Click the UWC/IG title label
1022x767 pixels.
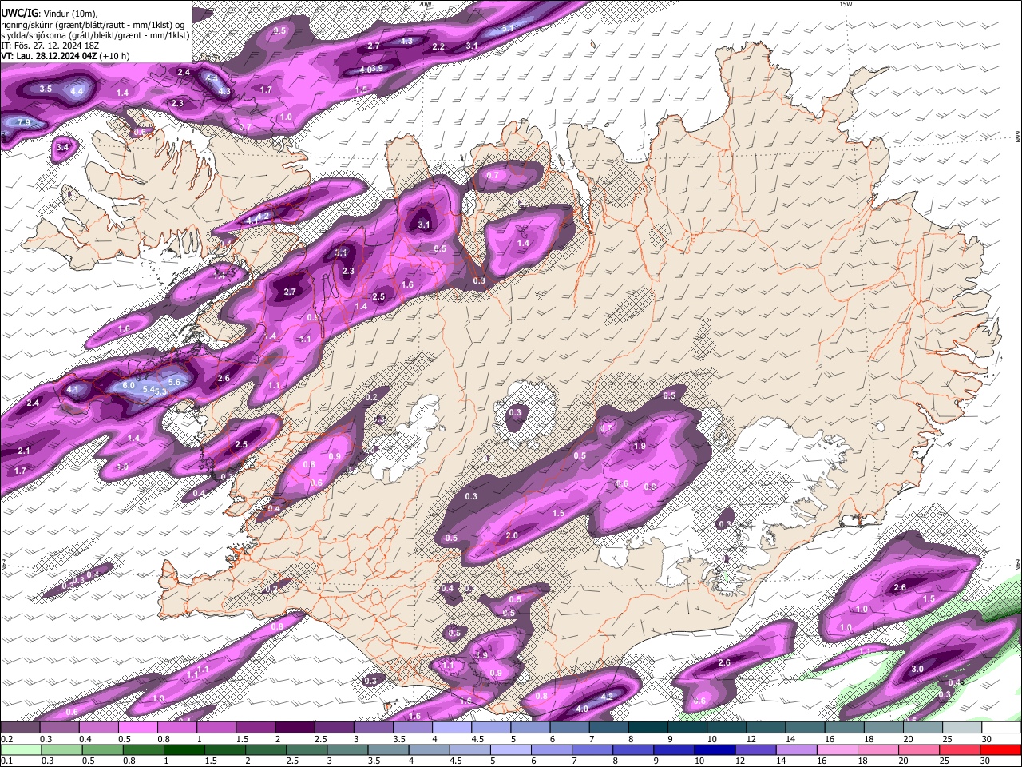coord(18,13)
